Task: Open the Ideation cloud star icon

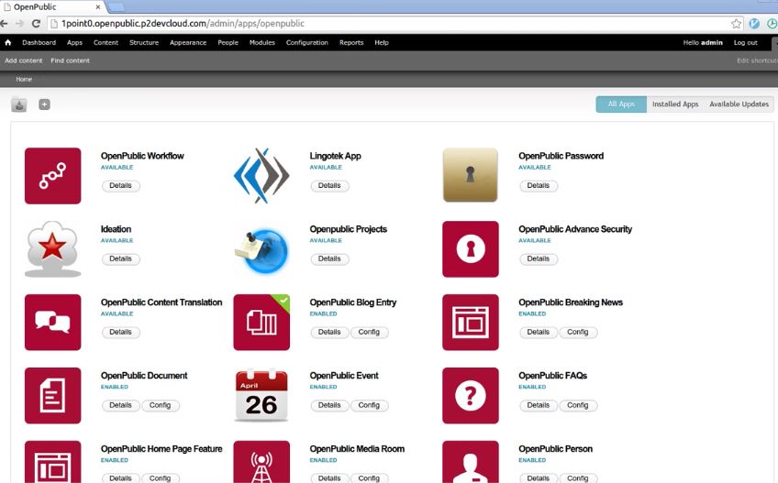Action: tap(52, 249)
